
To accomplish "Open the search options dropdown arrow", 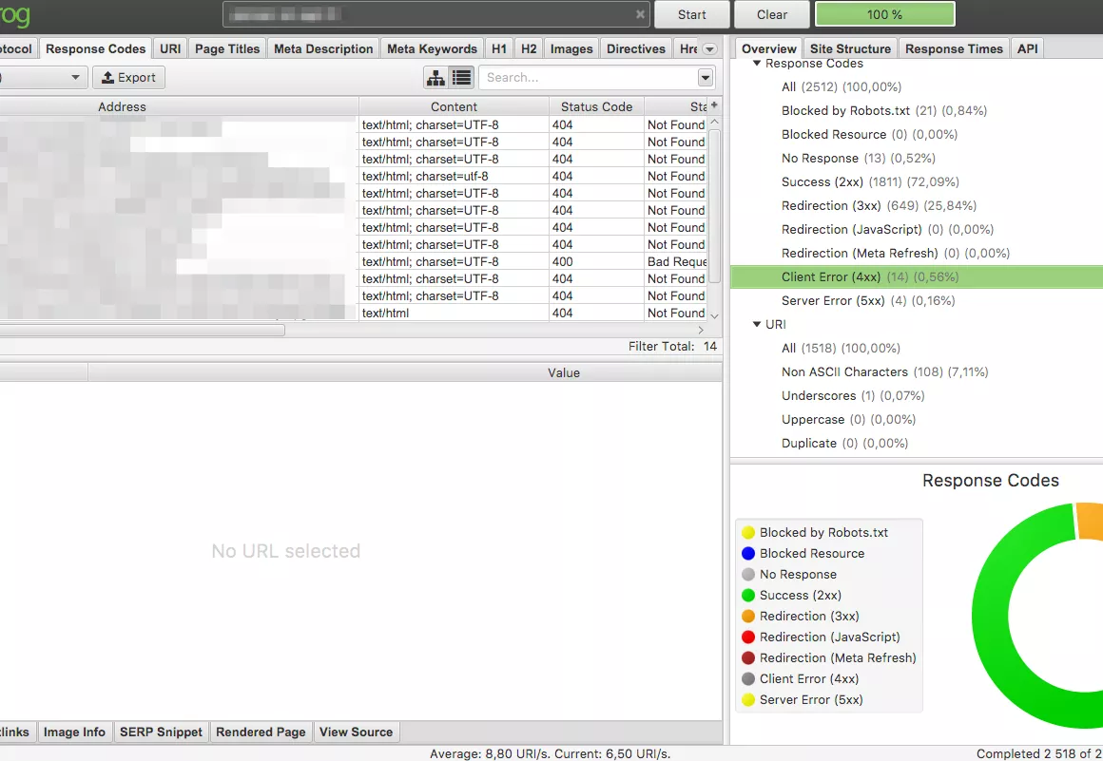I will [705, 78].
